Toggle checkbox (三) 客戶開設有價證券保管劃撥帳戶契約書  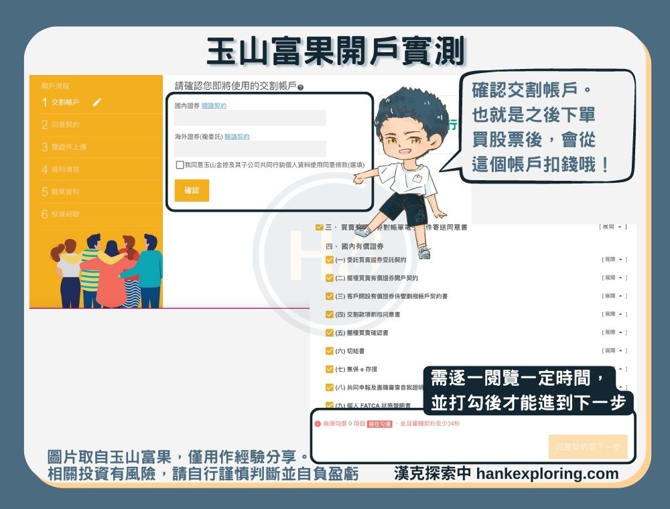[329, 296]
